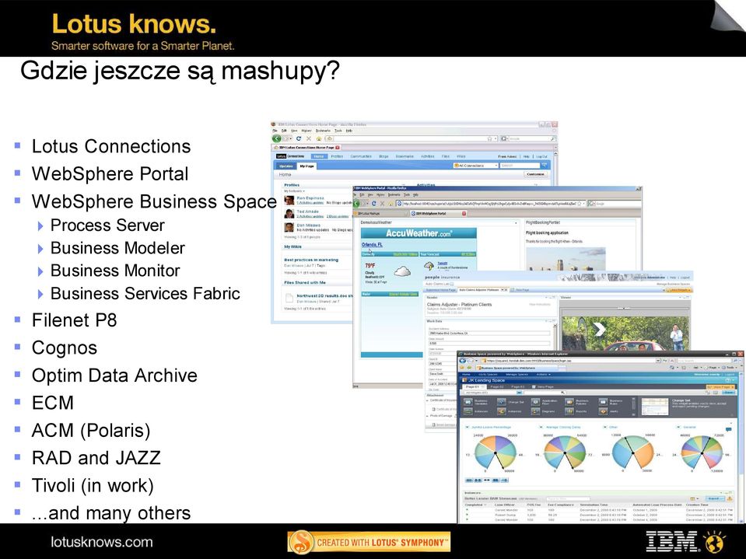Click Dan Misawa's profile photo in Lotus Connections
Viewport: 746px width, 559px height.
289,227
